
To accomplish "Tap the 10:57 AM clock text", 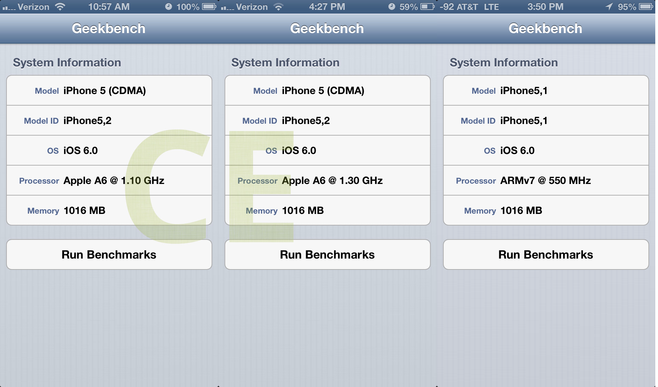I will pos(109,7).
